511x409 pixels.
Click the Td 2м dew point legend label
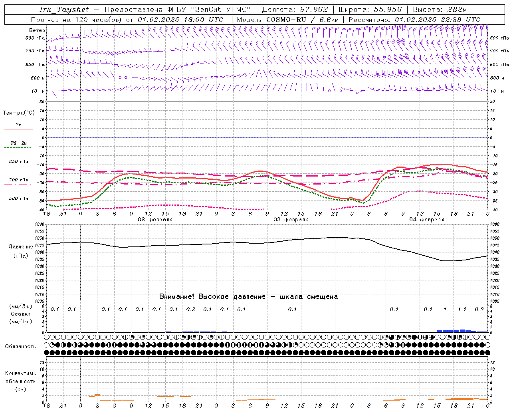[x=19, y=143]
